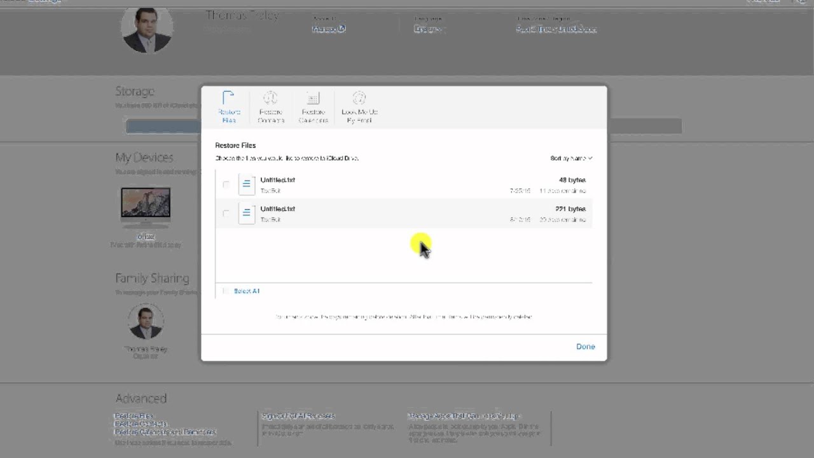Switch to the Restore Contacts tab

pos(270,107)
